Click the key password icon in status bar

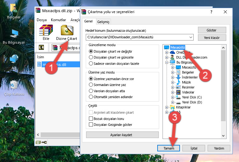pos(44,142)
